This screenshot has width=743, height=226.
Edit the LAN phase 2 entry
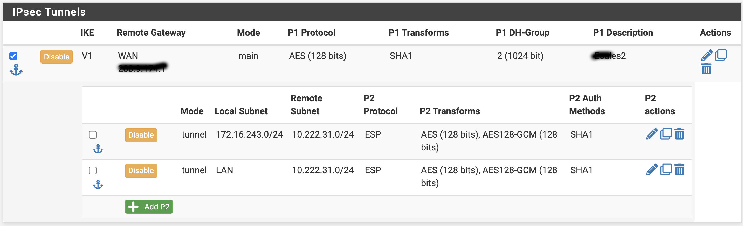[x=652, y=170]
